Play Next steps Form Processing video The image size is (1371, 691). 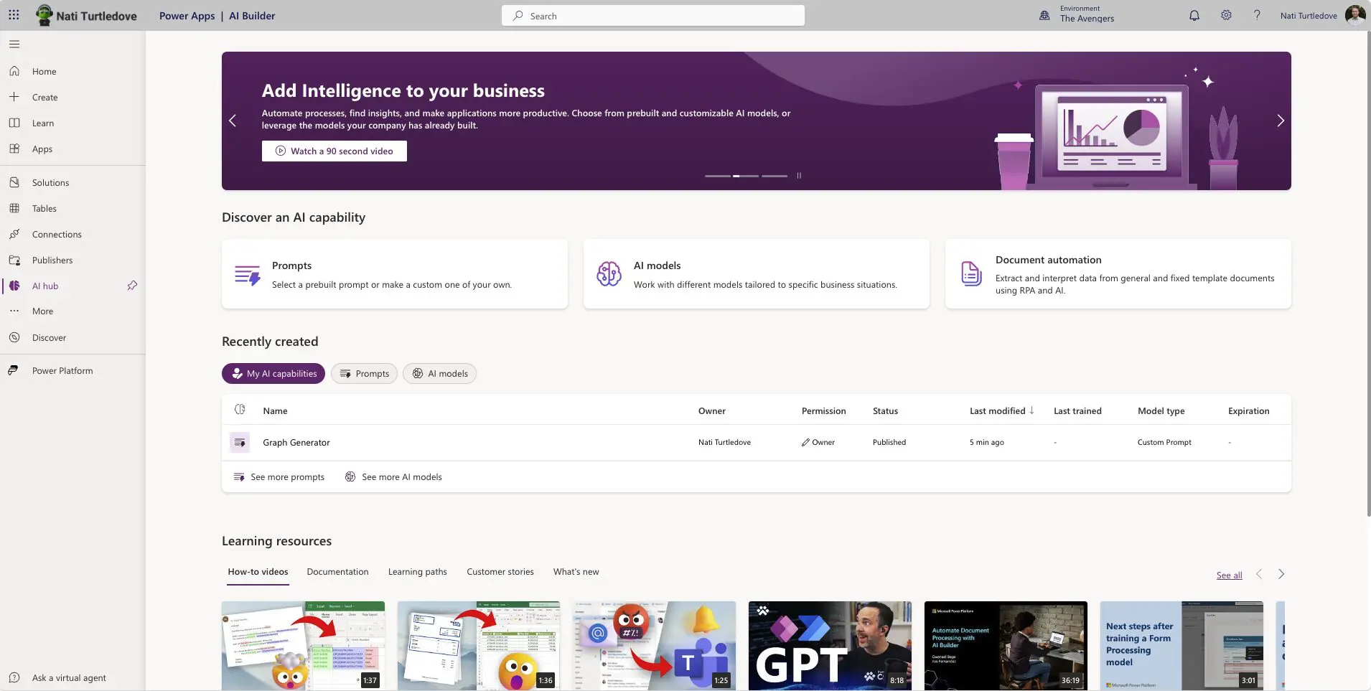(1182, 646)
